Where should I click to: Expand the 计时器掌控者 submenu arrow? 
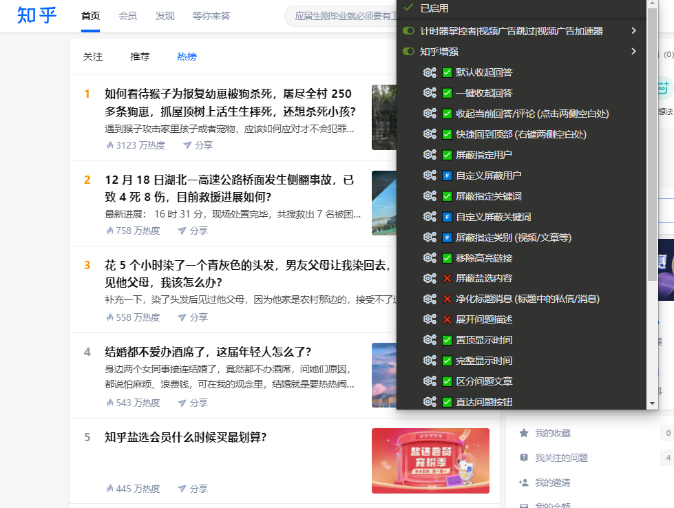633,30
